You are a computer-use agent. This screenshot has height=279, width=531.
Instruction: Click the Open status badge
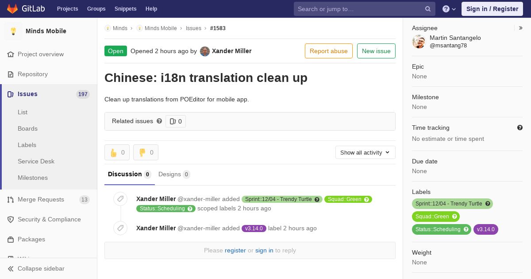pos(115,51)
